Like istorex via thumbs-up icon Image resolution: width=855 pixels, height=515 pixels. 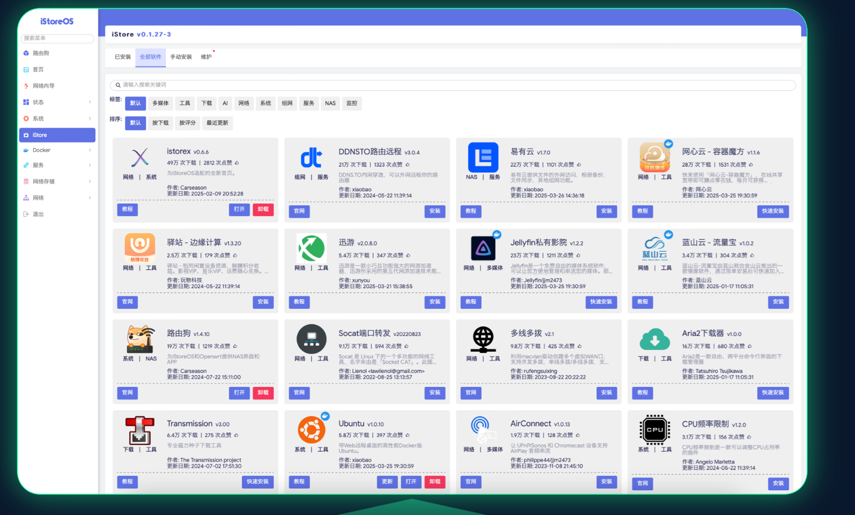tap(237, 163)
